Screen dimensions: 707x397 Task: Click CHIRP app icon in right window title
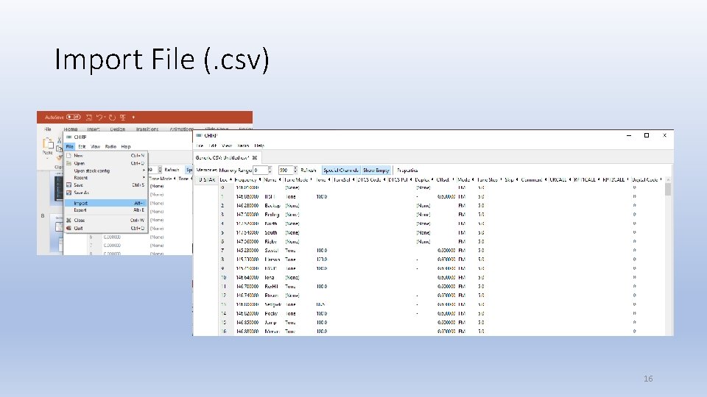click(199, 135)
